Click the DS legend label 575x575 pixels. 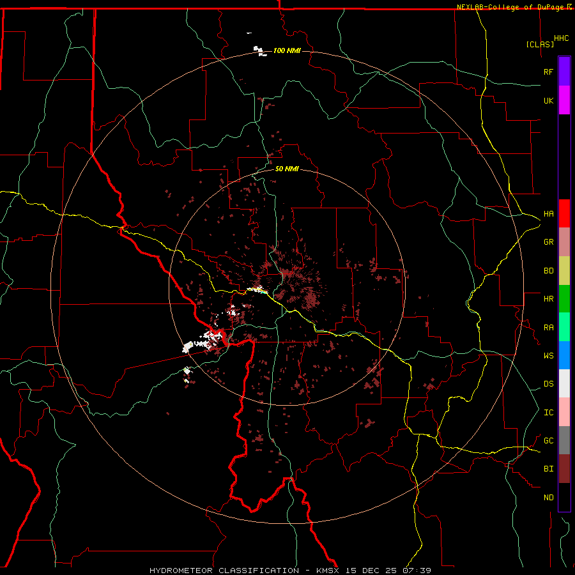pyautogui.click(x=548, y=384)
